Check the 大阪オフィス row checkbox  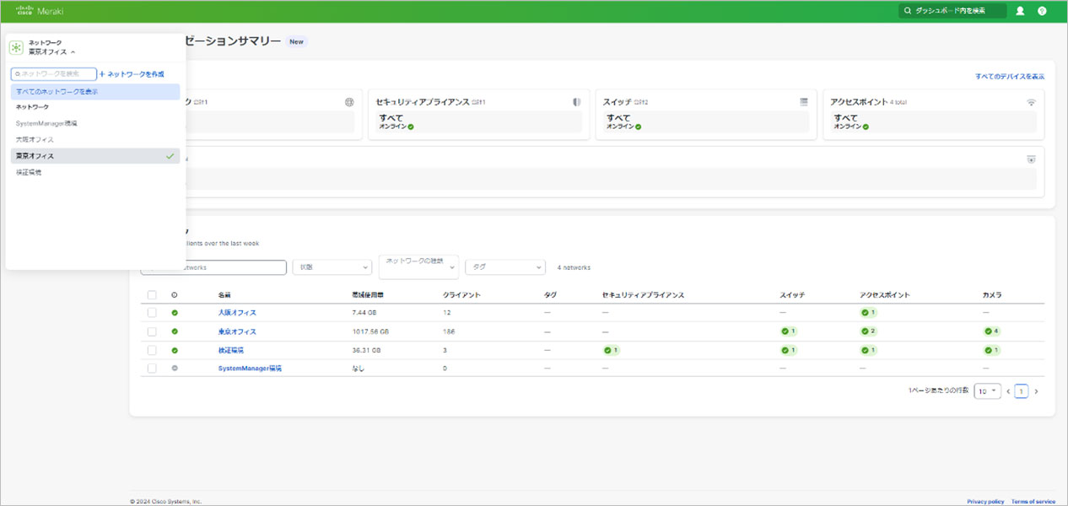(x=152, y=313)
